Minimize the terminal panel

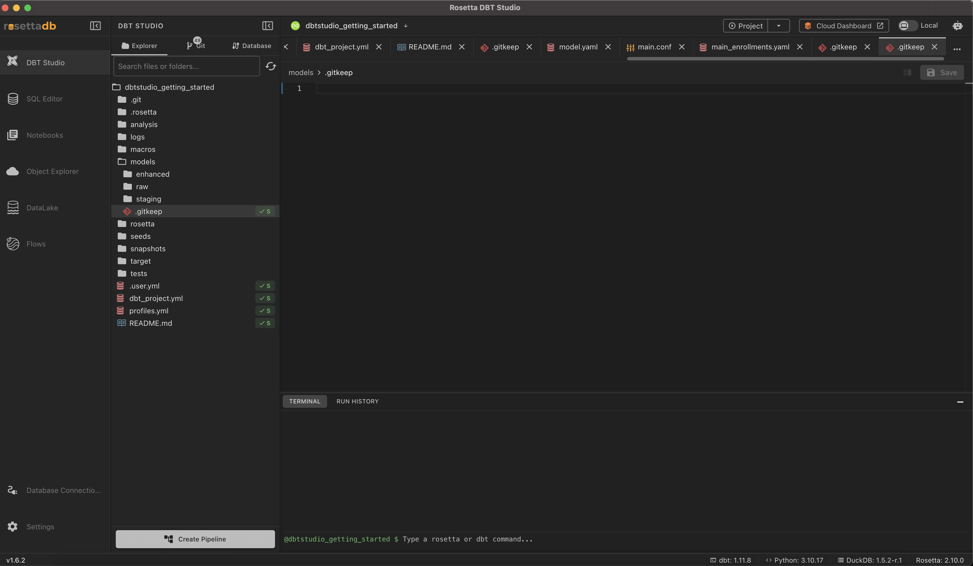tap(960, 402)
